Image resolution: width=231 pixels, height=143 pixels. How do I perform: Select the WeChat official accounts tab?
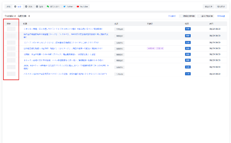[53, 6]
